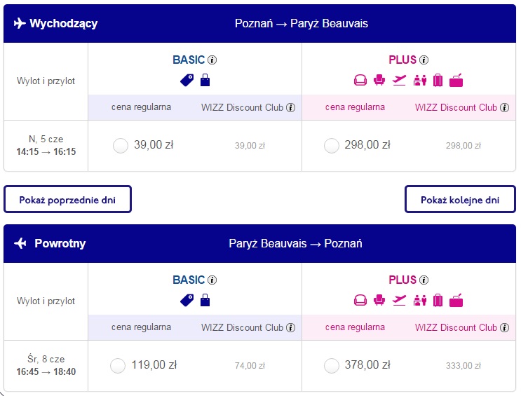Click the 74,00 zł Discount Club return price
This screenshot has height=396, width=521.
pos(250,366)
